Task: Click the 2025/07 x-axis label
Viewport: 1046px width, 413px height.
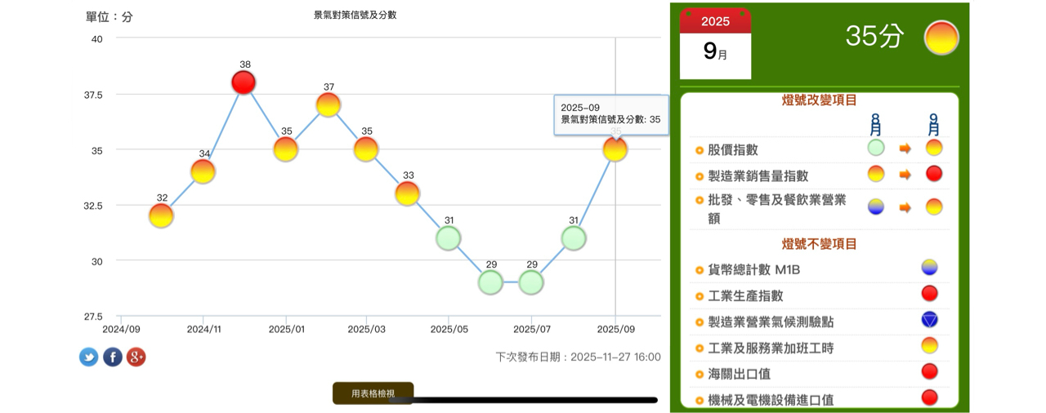Action: point(531,329)
